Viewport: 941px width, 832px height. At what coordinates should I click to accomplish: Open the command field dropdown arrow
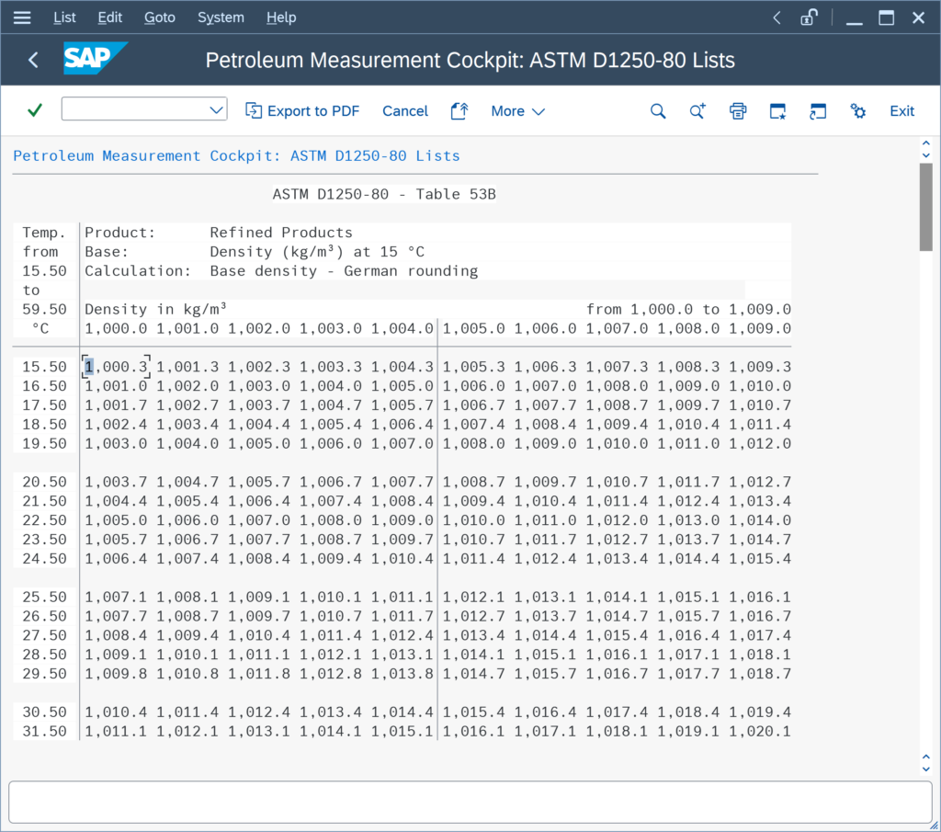pos(216,109)
